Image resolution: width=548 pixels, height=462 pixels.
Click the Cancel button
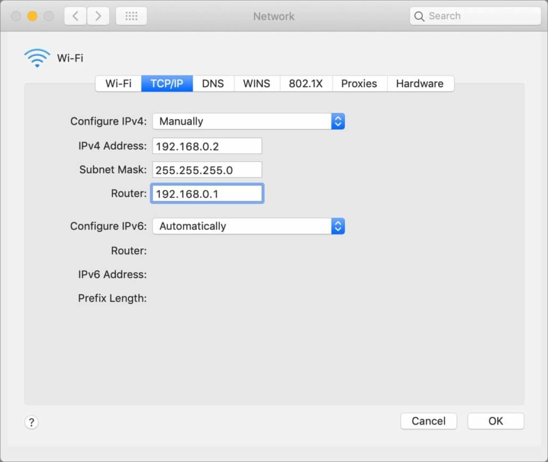428,421
